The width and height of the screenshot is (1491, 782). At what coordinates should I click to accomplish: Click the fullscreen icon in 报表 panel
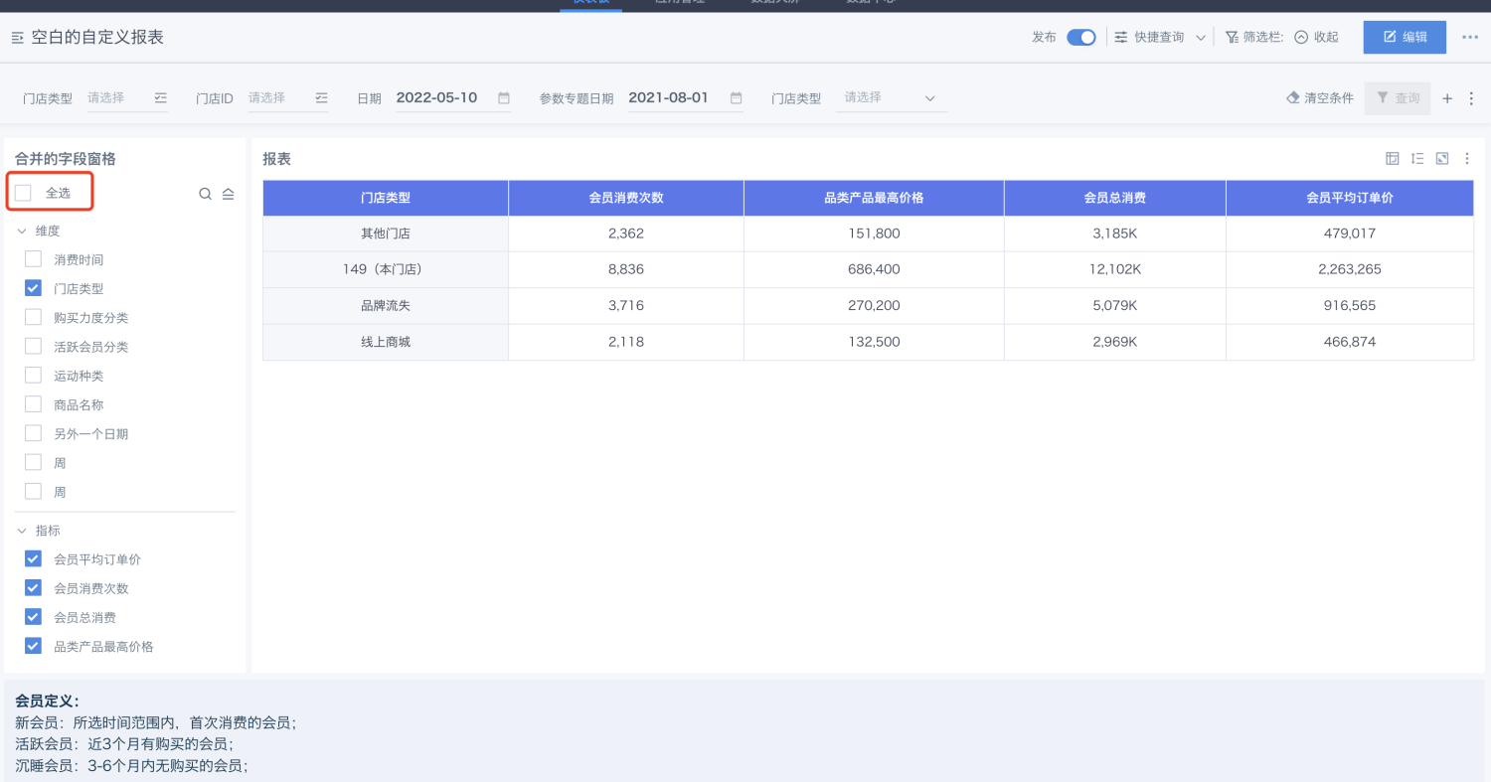pyautogui.click(x=1442, y=159)
